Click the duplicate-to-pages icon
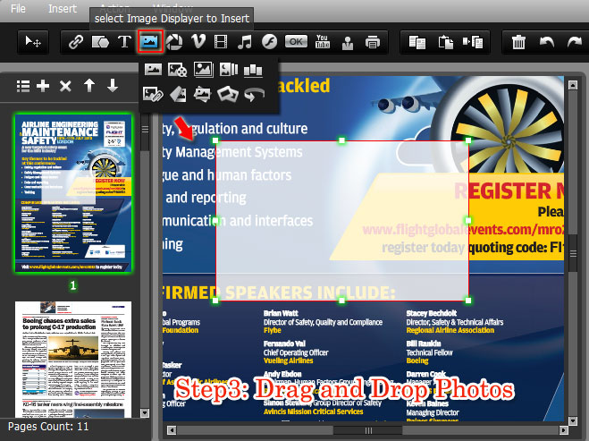 [473, 42]
